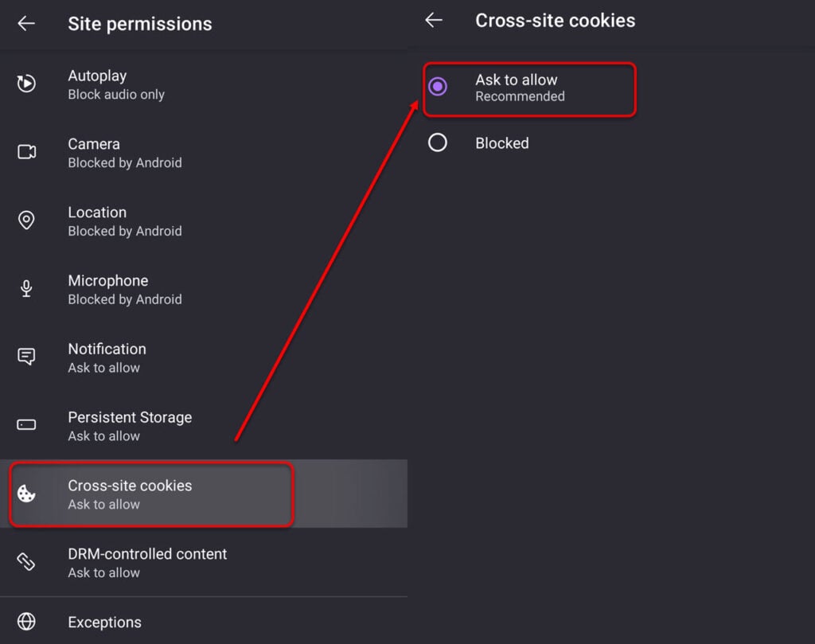Screen dimensions: 815x644
Task: Click the DRM-controlled content link icon
Action: click(26, 561)
